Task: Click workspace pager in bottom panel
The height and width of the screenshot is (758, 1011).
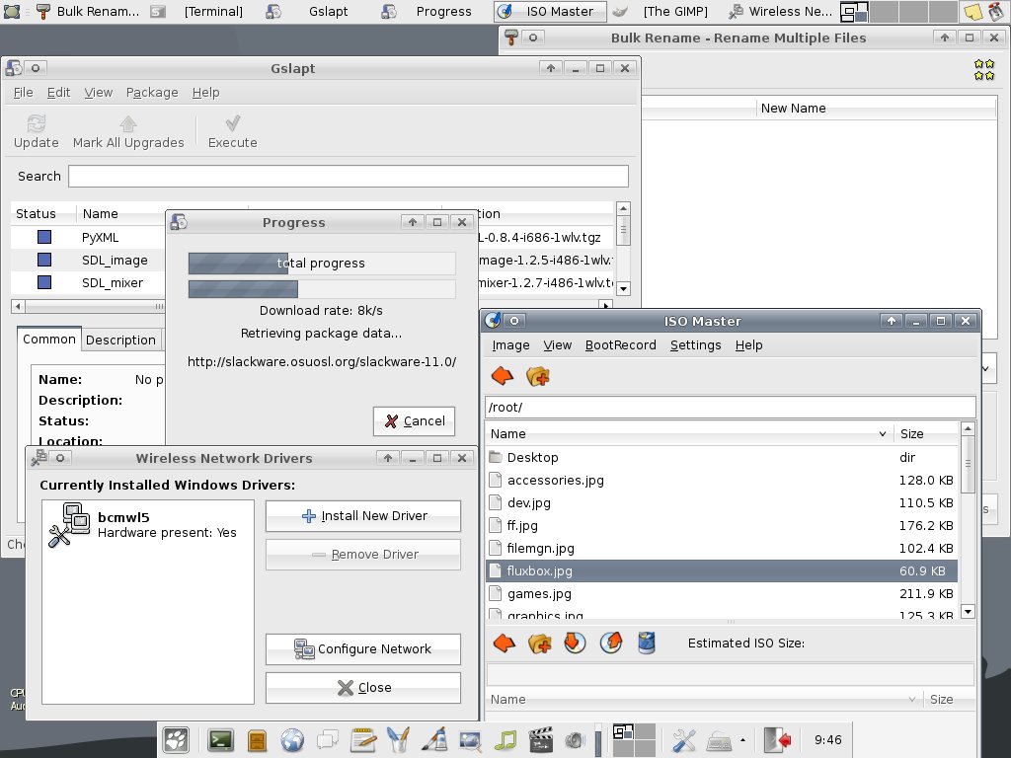Action: point(633,740)
